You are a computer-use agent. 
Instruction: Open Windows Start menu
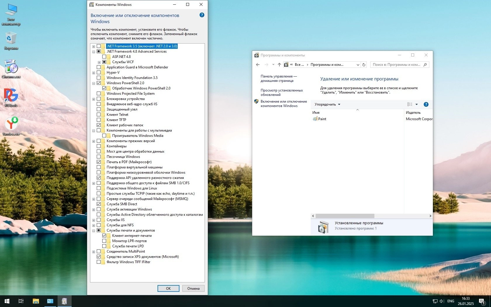pos(7,301)
